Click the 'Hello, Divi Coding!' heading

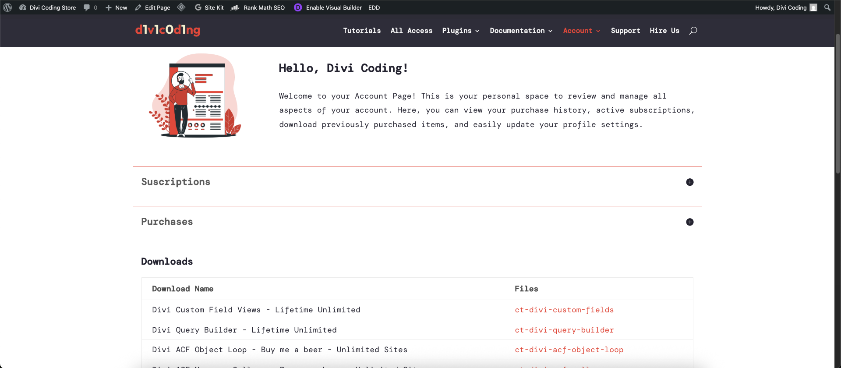pyautogui.click(x=343, y=68)
